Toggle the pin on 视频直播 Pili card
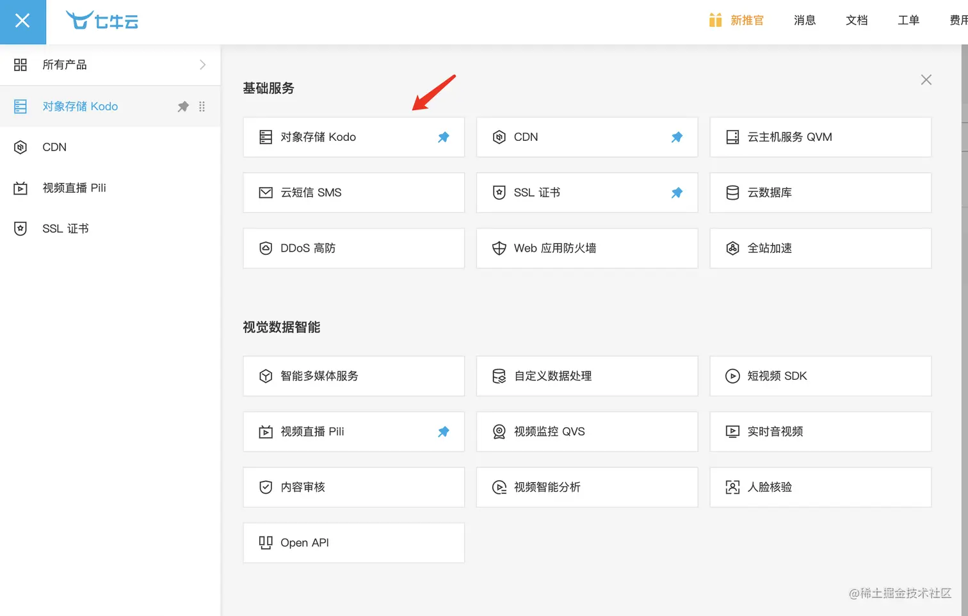 444,432
